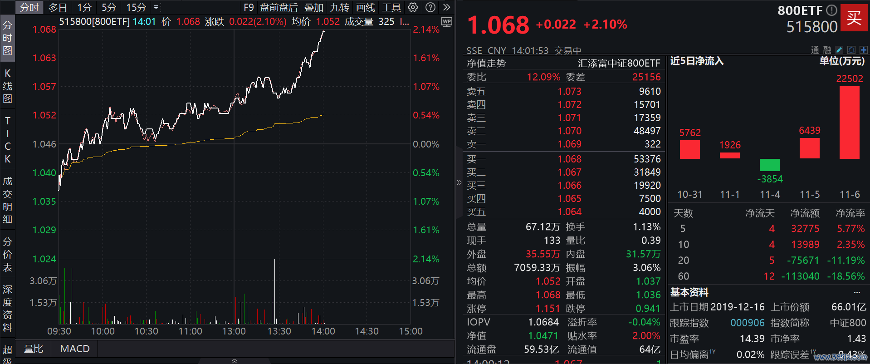Click the pencil edit icon
The width and height of the screenshot is (870, 364).
839,50
